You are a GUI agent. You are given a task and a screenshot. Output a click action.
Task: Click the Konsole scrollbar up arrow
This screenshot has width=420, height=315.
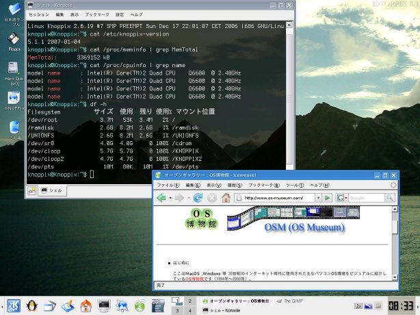(289, 25)
